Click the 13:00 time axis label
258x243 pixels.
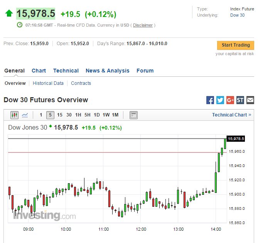pos(179,229)
